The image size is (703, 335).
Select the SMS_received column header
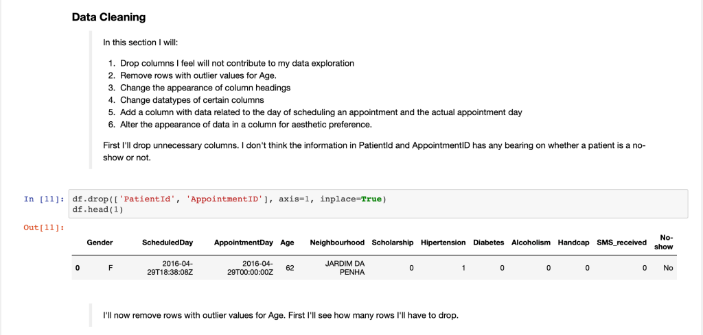click(623, 243)
